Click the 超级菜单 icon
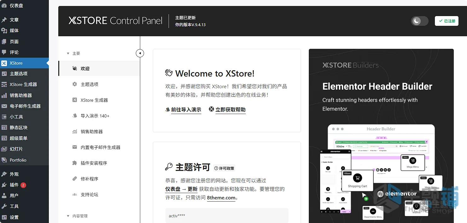Viewport: 467px width, 223px height. pyautogui.click(x=4, y=138)
